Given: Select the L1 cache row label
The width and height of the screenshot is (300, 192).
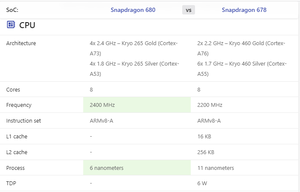Looking at the screenshot, I should pos(17,137).
